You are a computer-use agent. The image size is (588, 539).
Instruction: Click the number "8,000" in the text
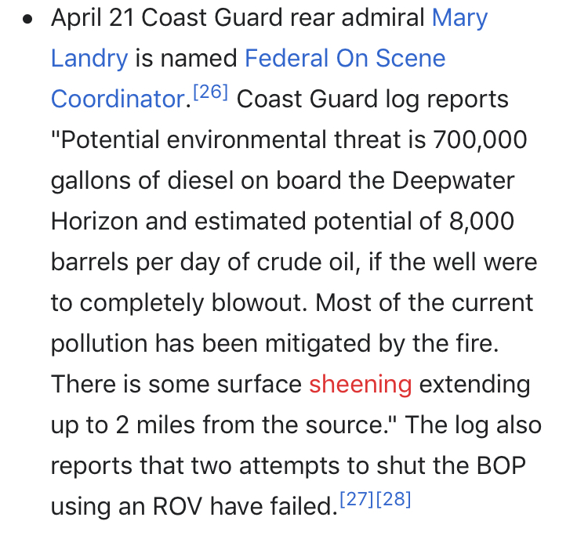pos(481,222)
